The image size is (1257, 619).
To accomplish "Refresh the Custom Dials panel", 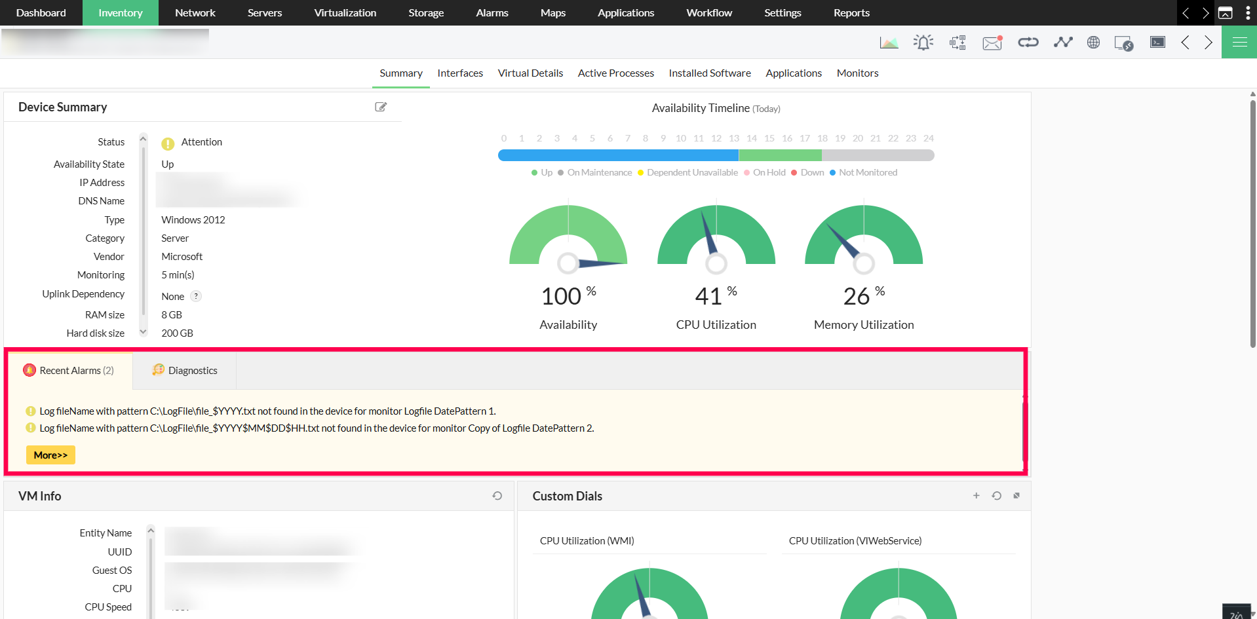I will click(997, 496).
